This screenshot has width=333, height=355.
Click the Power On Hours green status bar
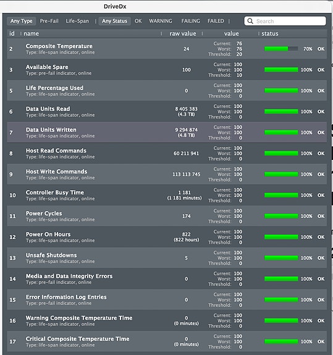(281, 237)
